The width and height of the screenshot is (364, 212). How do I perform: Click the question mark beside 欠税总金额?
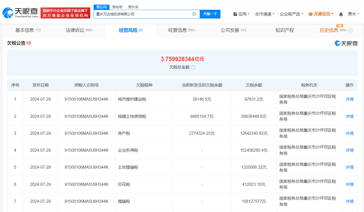click(194, 67)
